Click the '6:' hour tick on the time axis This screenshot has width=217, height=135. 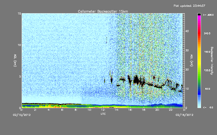[62, 110]
